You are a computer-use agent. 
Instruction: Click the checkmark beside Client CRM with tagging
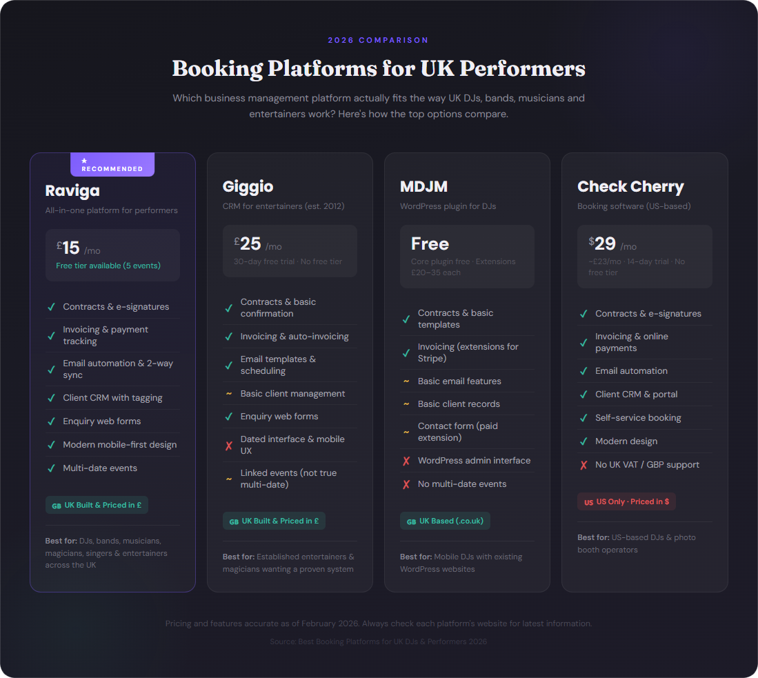(x=51, y=398)
